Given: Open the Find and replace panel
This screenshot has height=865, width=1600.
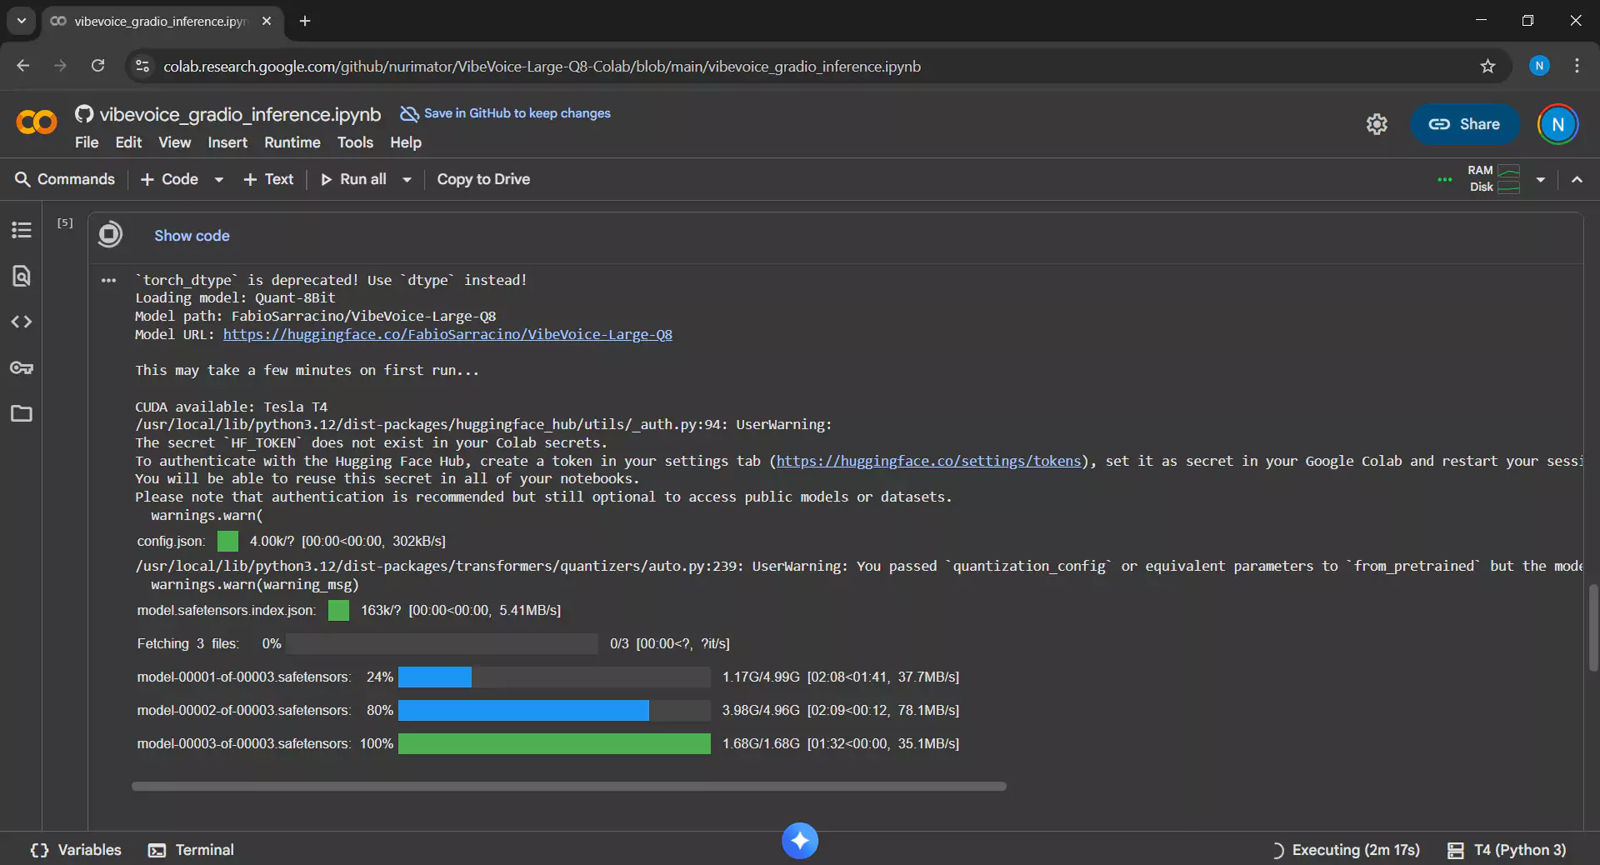Looking at the screenshot, I should pos(21,276).
